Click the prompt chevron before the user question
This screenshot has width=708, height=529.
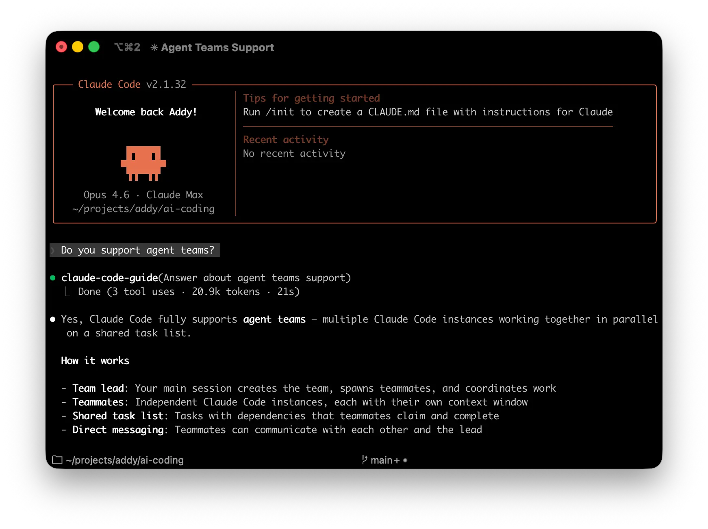[54, 250]
